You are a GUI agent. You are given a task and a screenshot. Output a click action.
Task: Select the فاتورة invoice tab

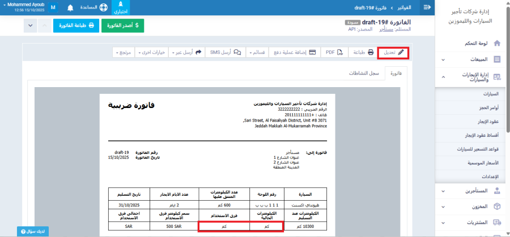coord(396,74)
